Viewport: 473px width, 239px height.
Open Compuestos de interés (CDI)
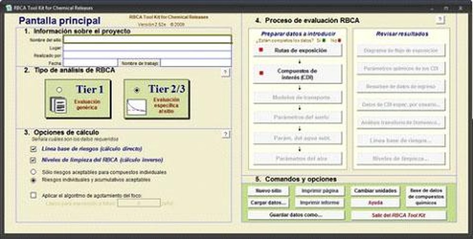(x=298, y=74)
